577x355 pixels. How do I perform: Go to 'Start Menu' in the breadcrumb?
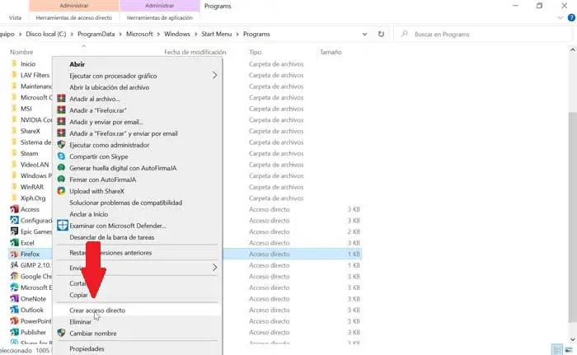[x=216, y=34]
